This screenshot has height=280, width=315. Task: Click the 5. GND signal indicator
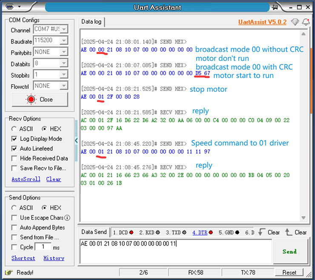tap(229, 233)
